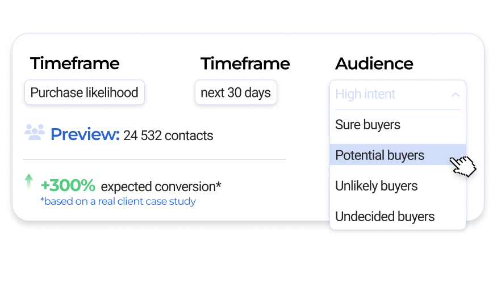The image size is (497, 296).
Task: Open the next 30 days selector
Action: click(x=236, y=92)
